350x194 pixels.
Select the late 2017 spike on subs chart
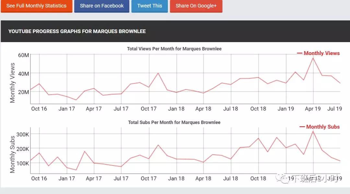(158, 145)
